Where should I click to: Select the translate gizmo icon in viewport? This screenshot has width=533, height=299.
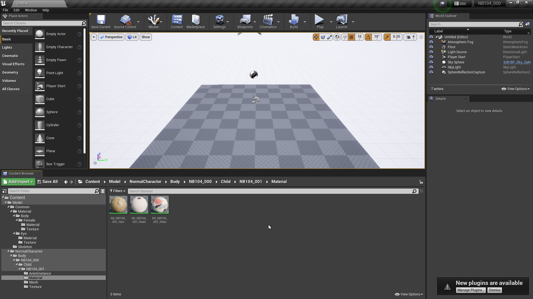pos(316,37)
